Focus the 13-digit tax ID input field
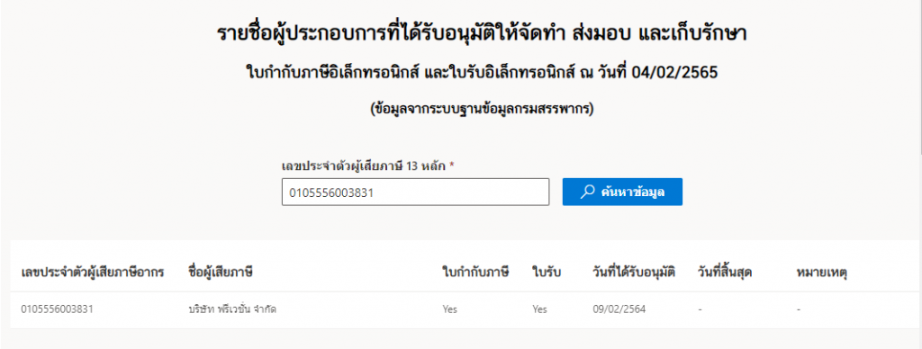 pos(415,192)
